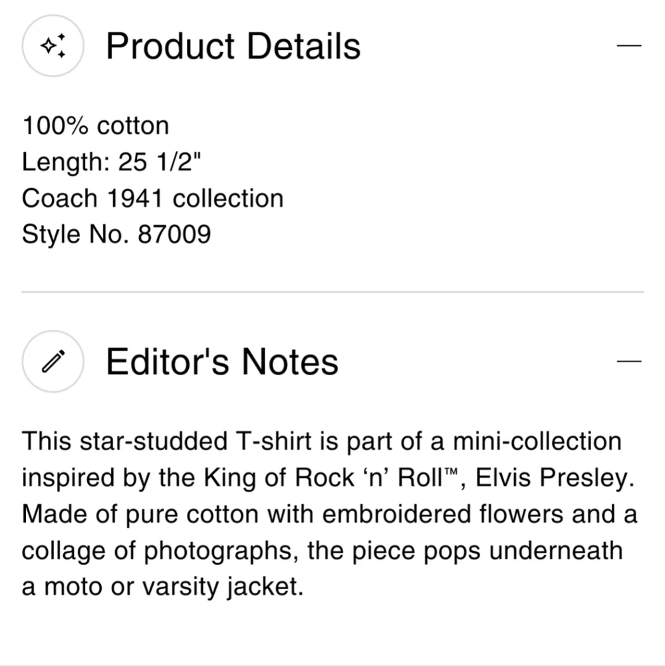The width and height of the screenshot is (665, 666).
Task: Click the "Style No. 87009" line
Action: tap(116, 234)
